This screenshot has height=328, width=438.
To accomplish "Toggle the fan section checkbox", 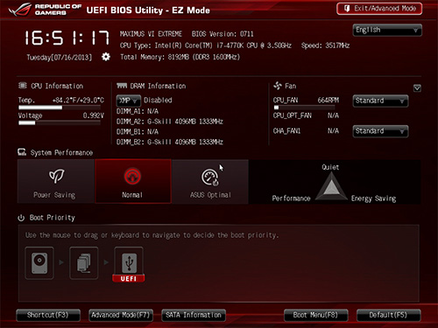I will 417,88.
